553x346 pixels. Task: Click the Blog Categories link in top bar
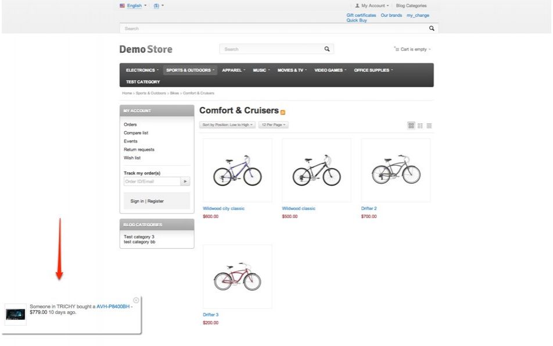411,6
